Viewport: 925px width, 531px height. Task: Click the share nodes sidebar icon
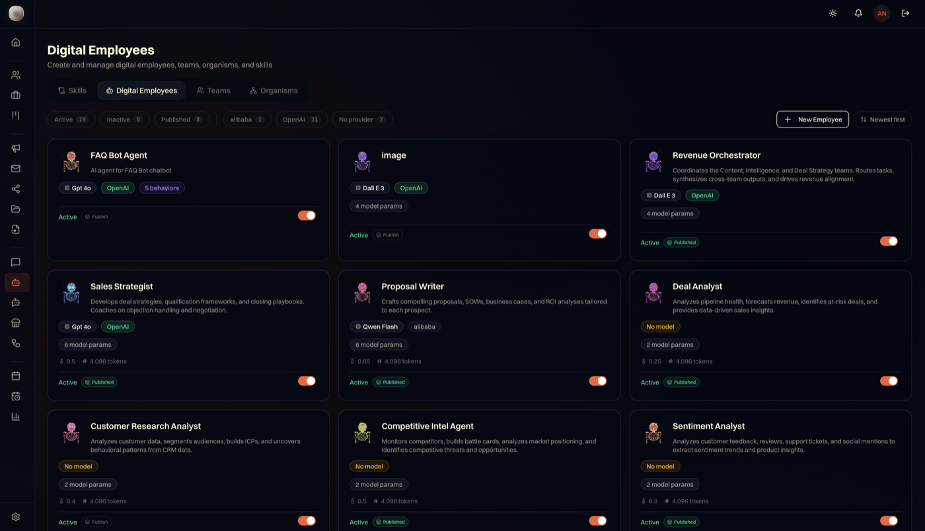point(16,189)
